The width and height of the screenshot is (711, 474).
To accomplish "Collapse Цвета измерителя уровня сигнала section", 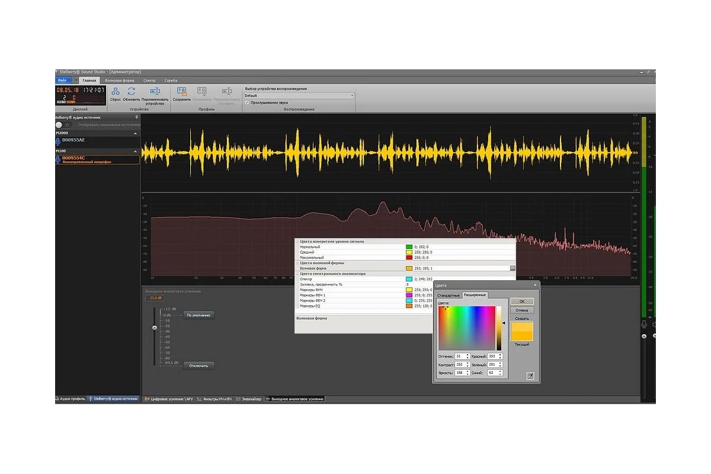I will coord(297,242).
